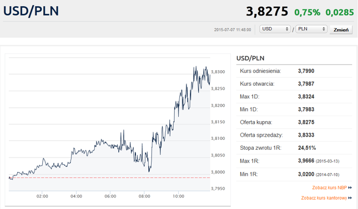Screen dimensions: 358x209
Task: Select the Stopa zwrotu value 24,51%
Action: click(307, 148)
